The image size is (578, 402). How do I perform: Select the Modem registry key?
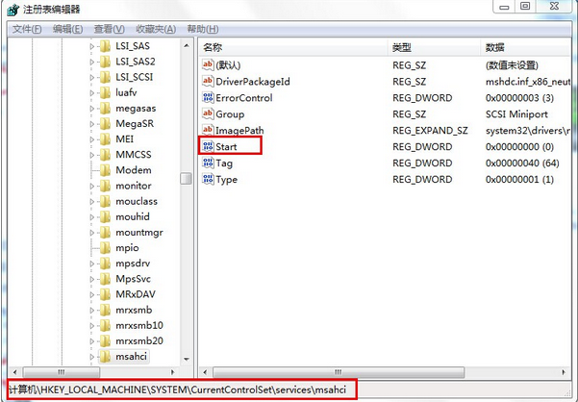coord(133,170)
